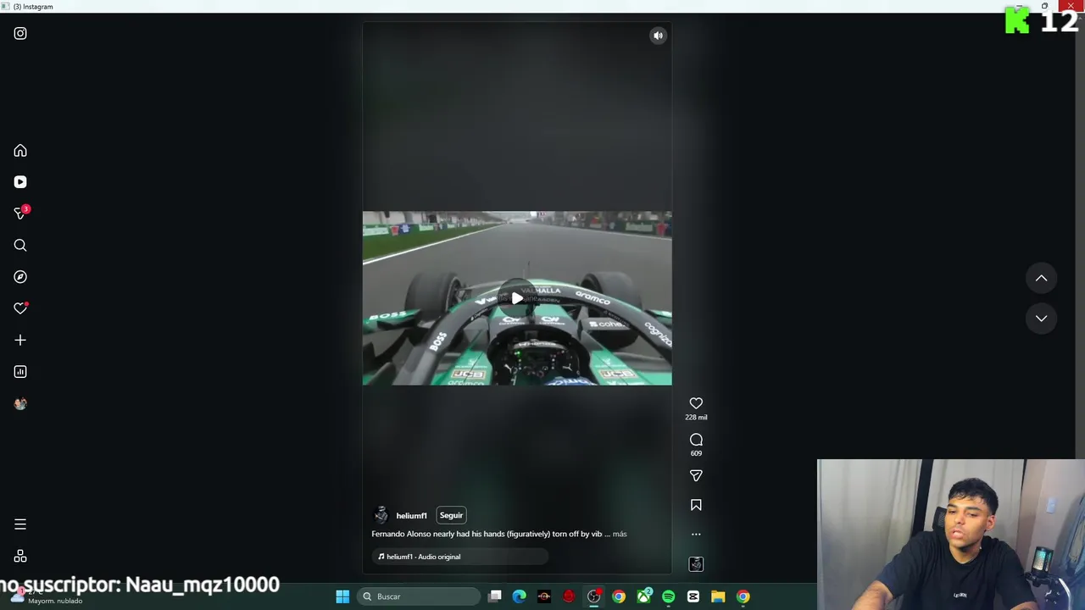Open Spotify from taskbar
Viewport: 1085px width, 610px height.
[669, 596]
